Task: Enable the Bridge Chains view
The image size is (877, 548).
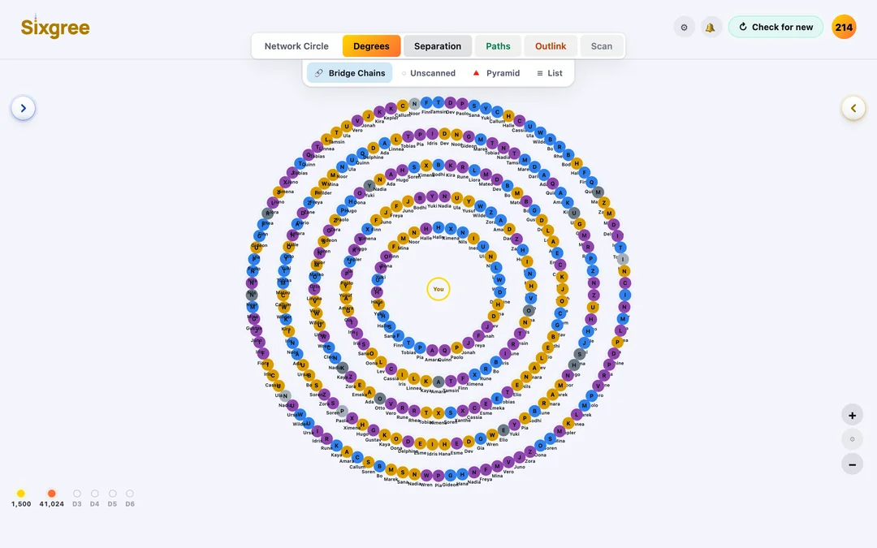Action: tap(349, 73)
